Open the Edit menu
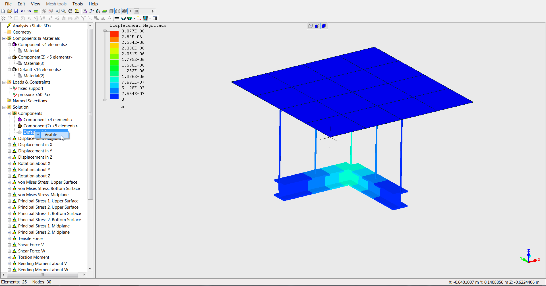Viewport: 546px width, 286px height. click(x=21, y=4)
